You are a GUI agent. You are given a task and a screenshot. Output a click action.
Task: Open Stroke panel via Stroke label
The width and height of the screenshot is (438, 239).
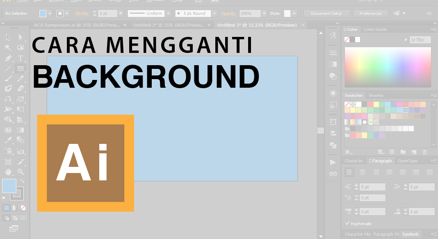[82, 14]
